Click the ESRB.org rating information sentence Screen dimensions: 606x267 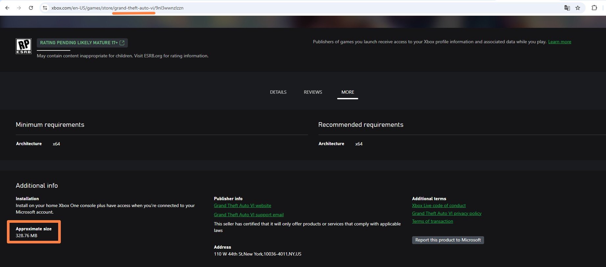pyautogui.click(x=123, y=56)
